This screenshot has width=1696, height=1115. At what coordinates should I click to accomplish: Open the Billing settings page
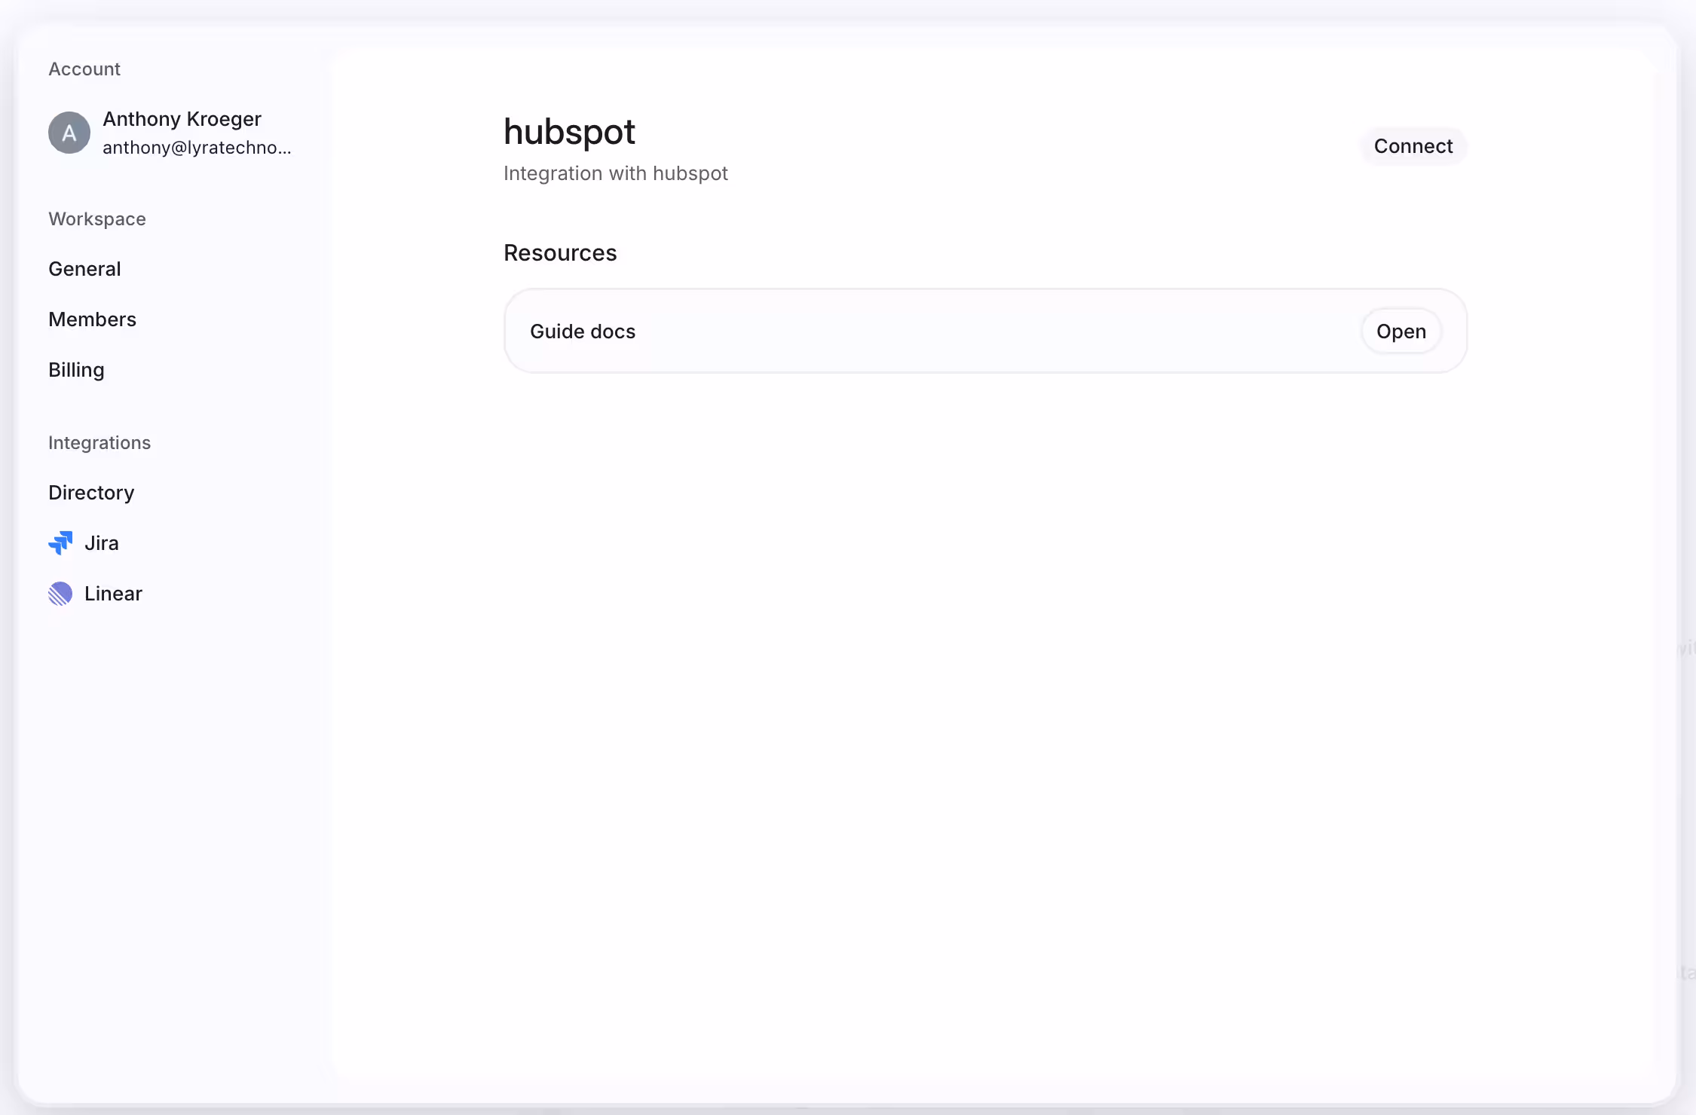(x=76, y=370)
